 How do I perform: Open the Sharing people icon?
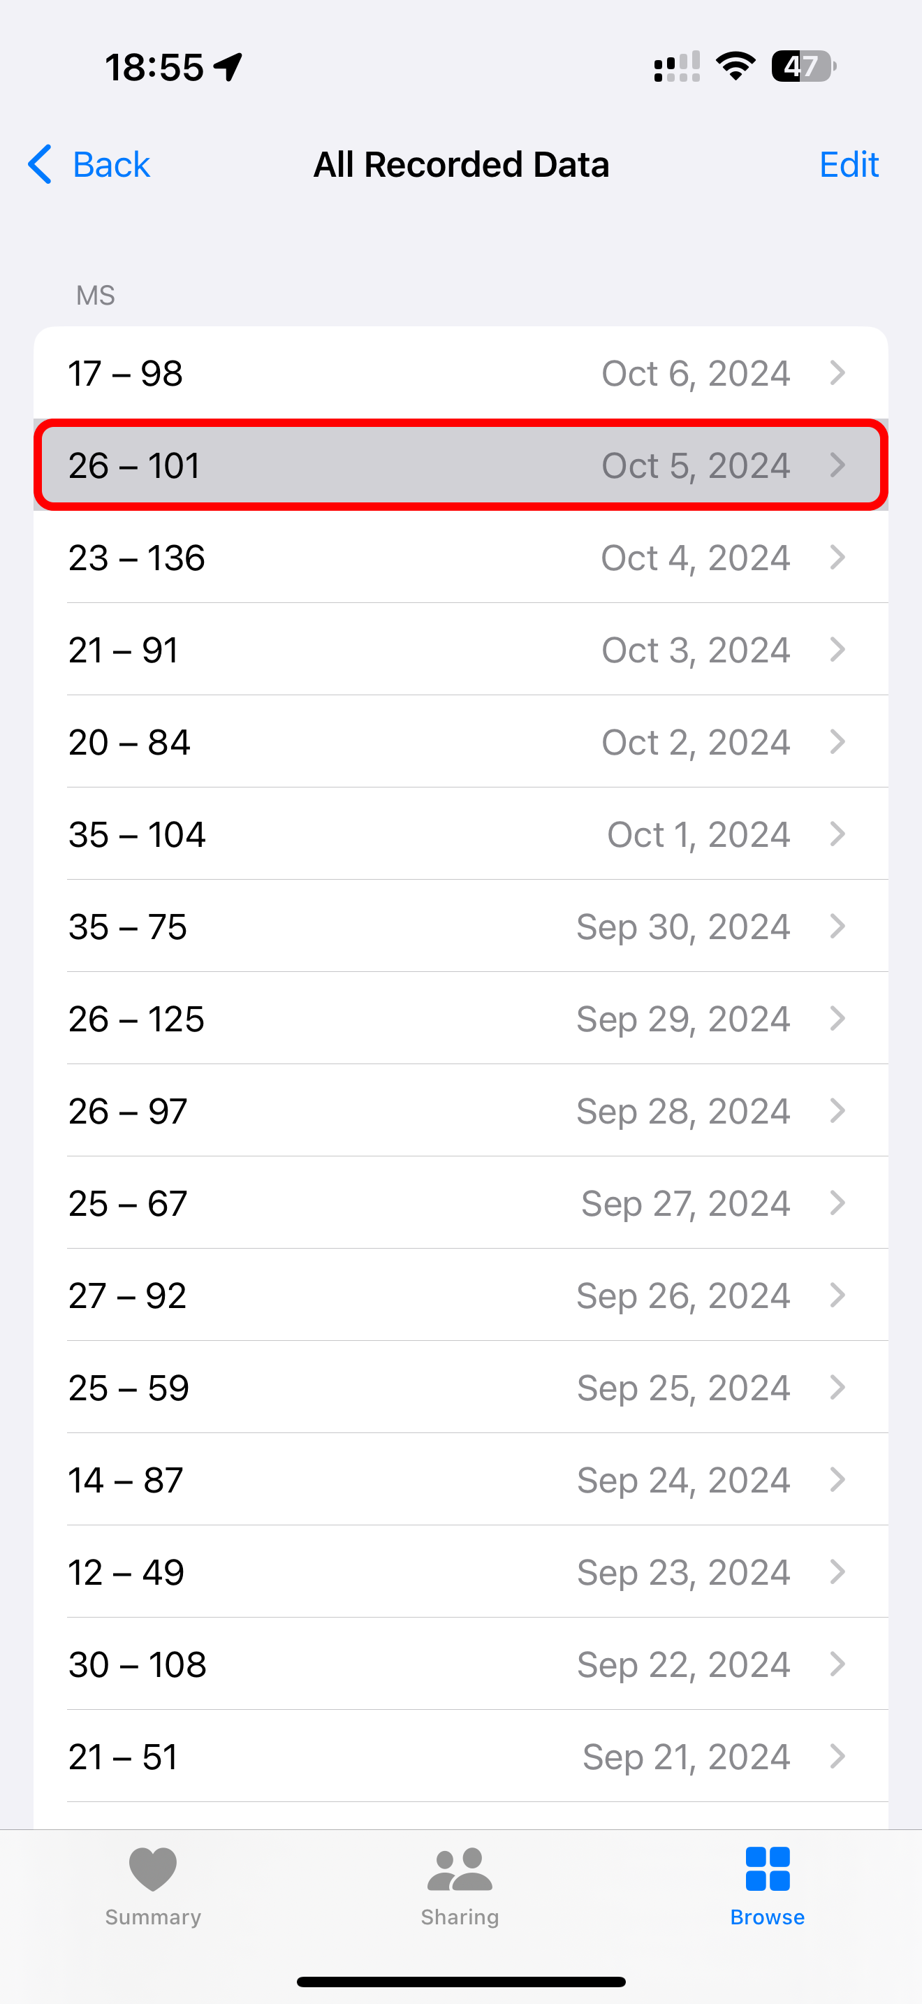pyautogui.click(x=460, y=1868)
